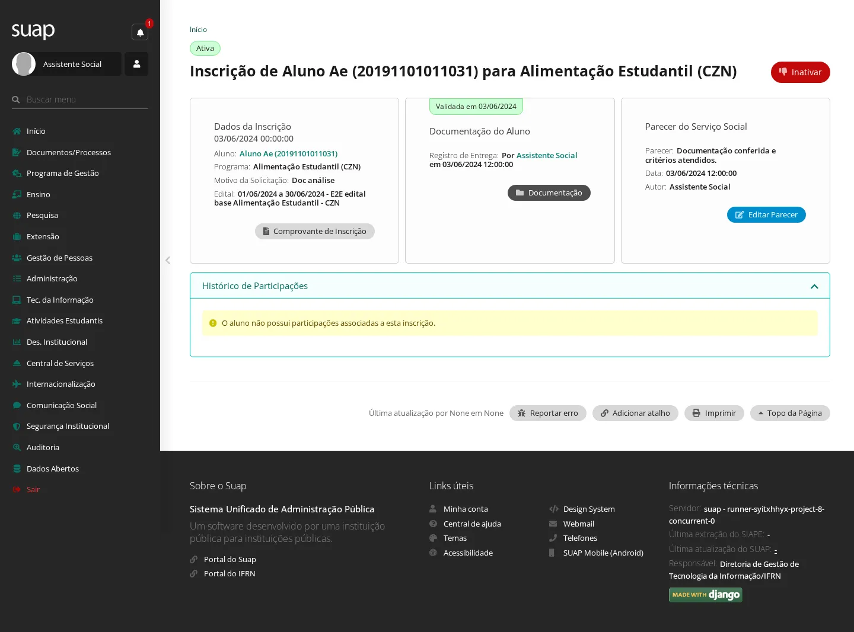Click the Made with Django badge

(706, 595)
